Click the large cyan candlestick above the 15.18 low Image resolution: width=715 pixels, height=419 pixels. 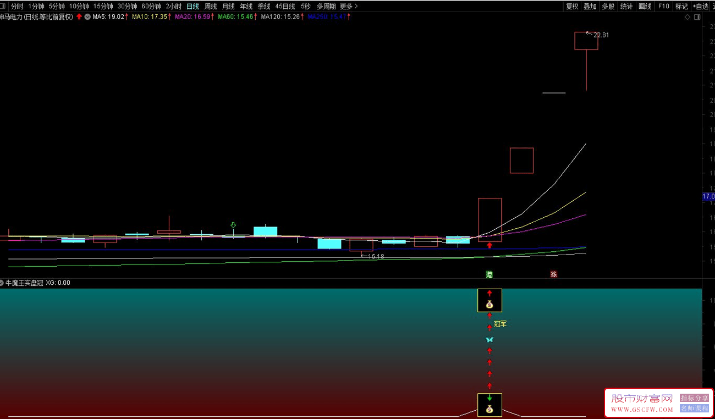click(329, 244)
